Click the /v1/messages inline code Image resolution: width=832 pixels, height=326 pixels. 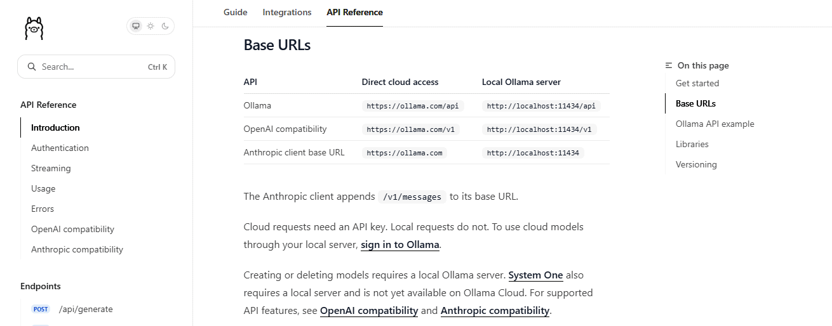coord(412,197)
